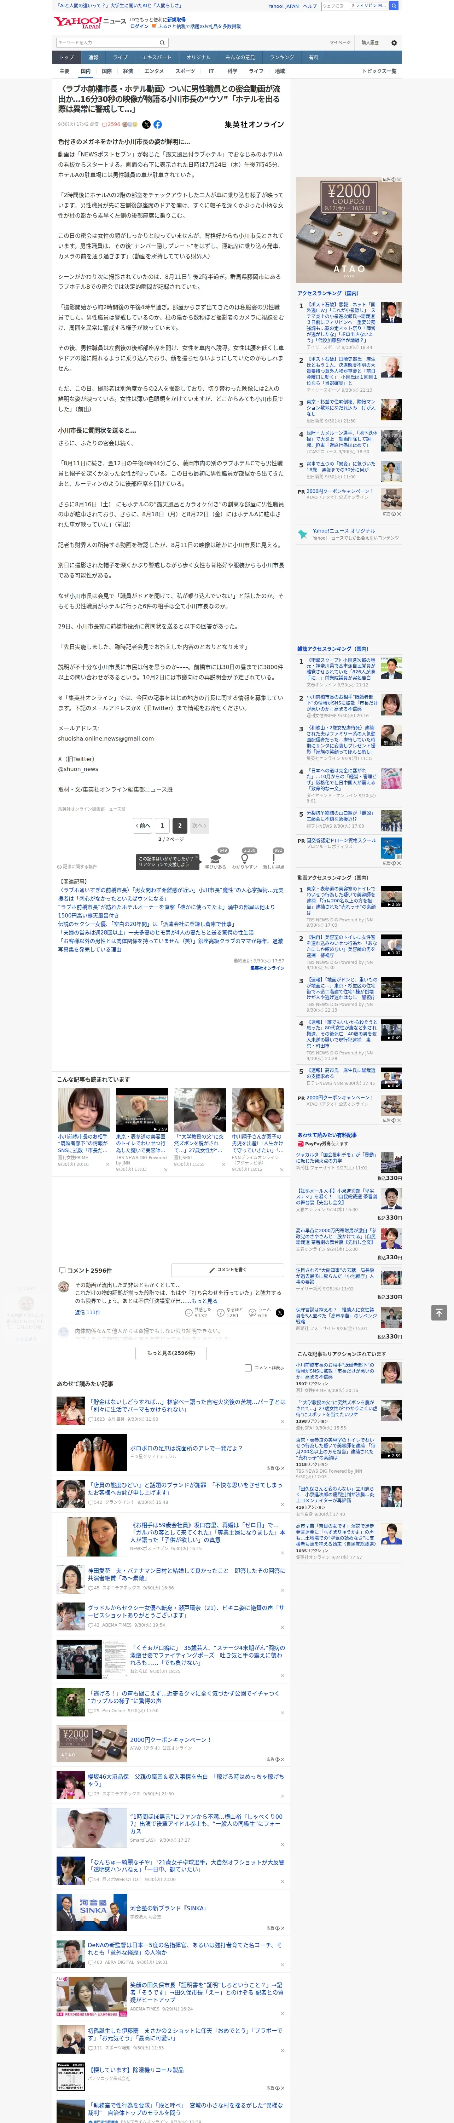This screenshot has width=454, height=2123.
Task: Click the ログイン link in header
Action: (x=139, y=27)
